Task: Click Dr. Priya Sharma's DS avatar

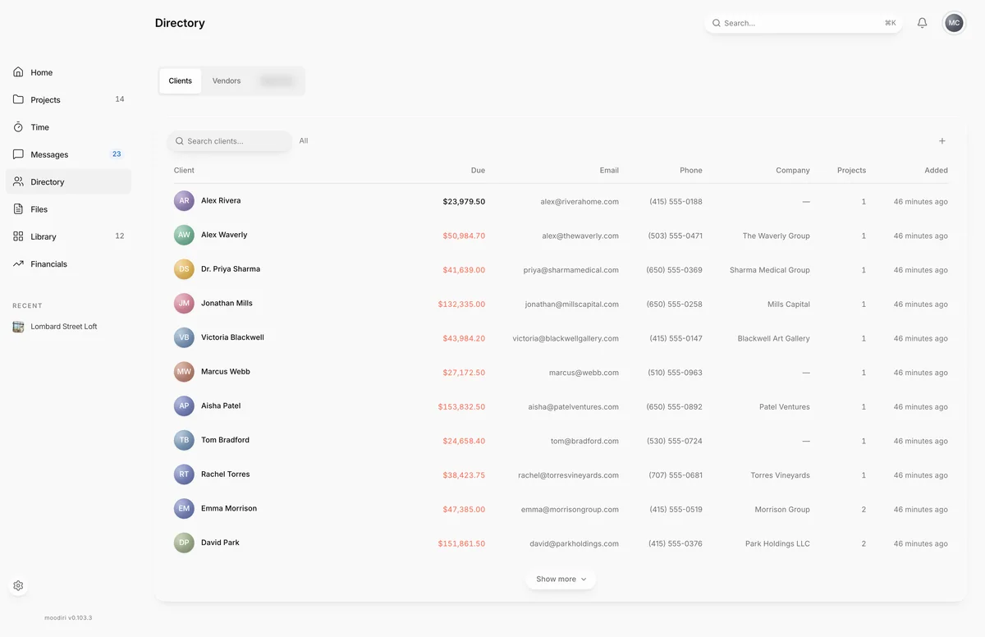Action: tap(184, 269)
